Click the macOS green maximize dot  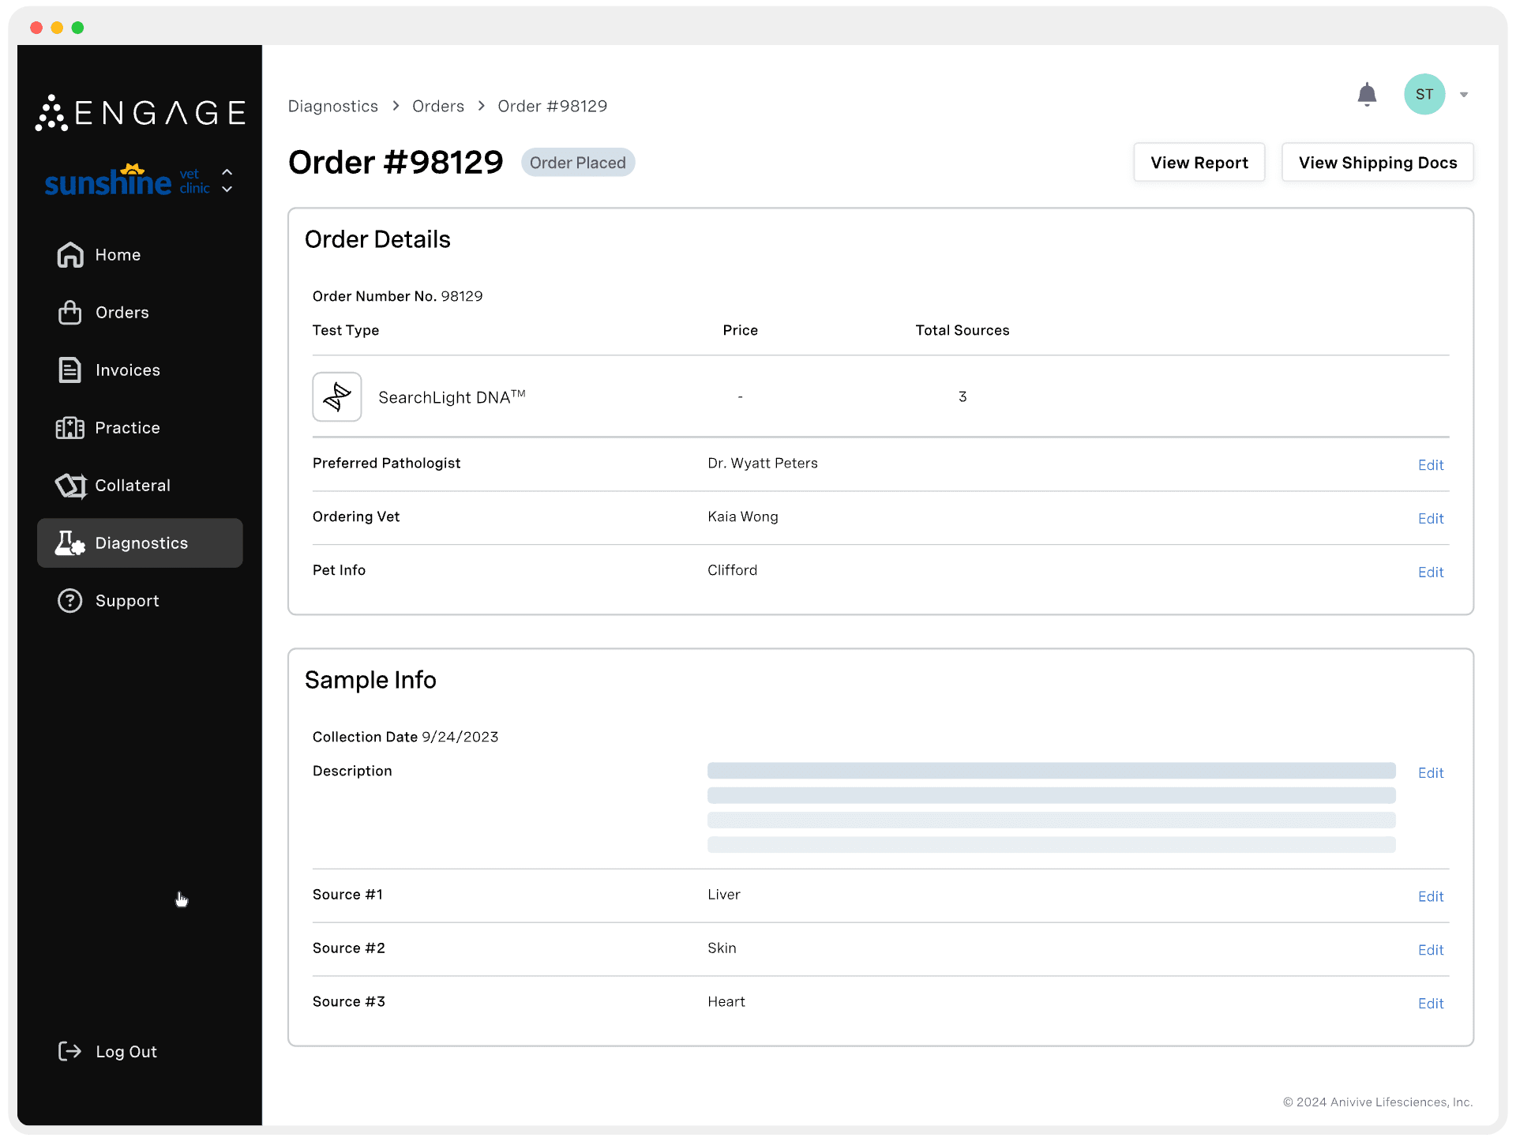tap(77, 28)
